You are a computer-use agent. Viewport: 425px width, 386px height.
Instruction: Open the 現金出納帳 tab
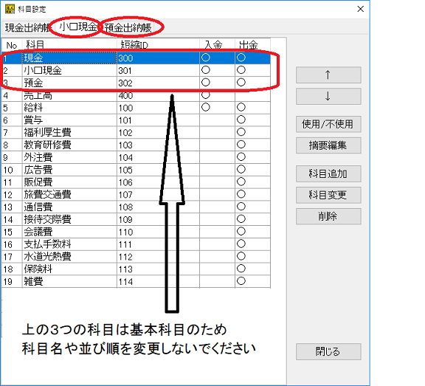pyautogui.click(x=27, y=27)
